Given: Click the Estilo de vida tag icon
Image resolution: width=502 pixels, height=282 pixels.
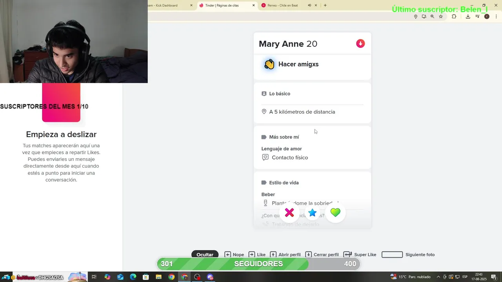Looking at the screenshot, I should click(x=264, y=183).
